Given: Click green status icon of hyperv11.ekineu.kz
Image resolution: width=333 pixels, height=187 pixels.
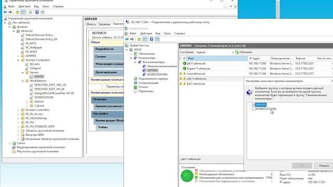Looking at the screenshot, I should click(184, 69).
